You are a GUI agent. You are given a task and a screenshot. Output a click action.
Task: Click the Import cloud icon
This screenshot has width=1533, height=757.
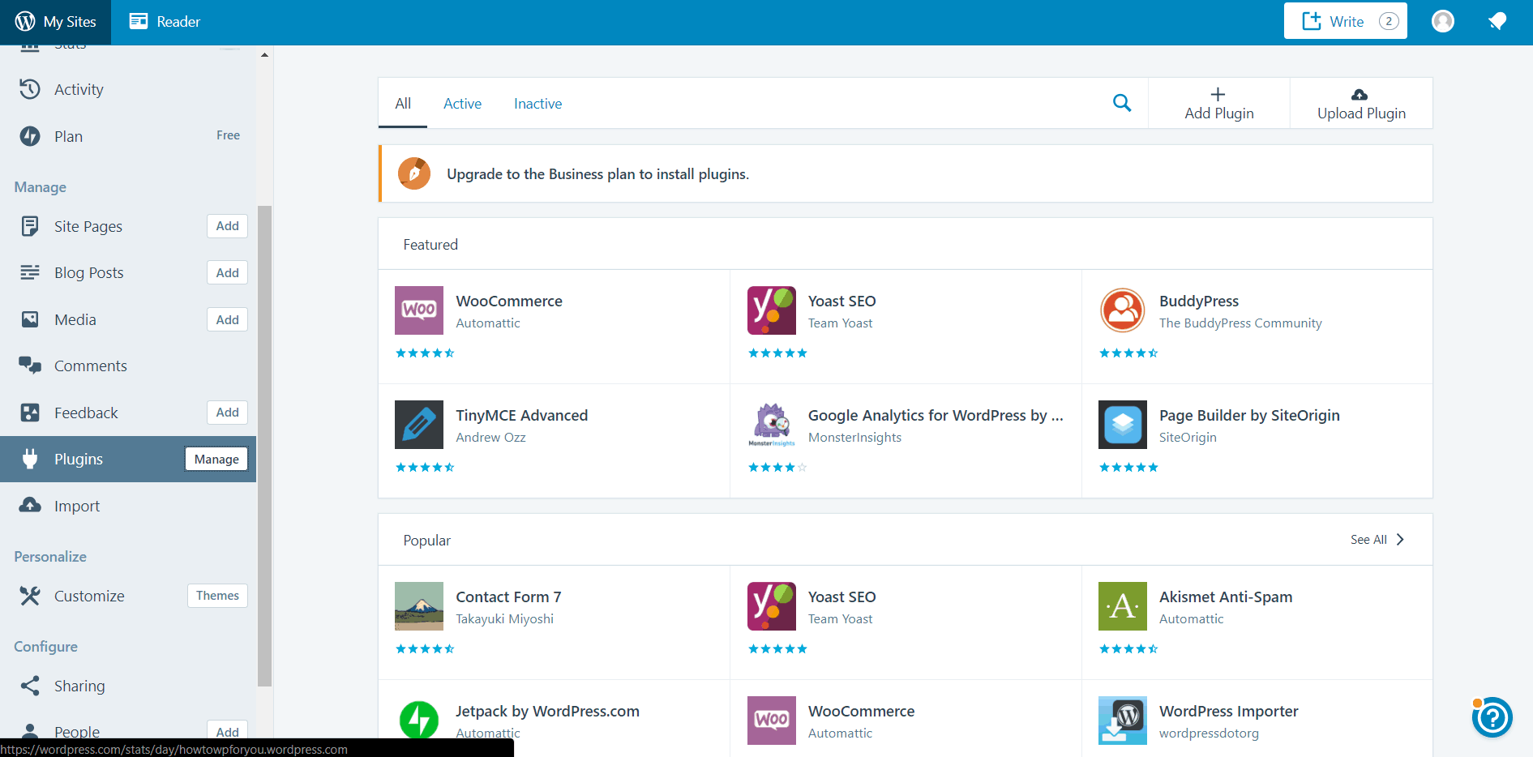point(30,505)
